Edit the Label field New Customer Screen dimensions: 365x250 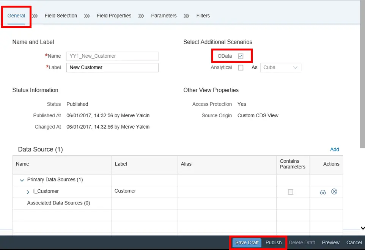click(112, 68)
